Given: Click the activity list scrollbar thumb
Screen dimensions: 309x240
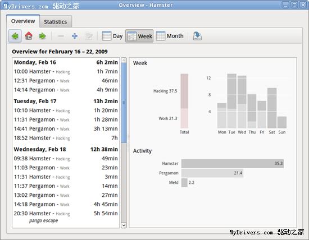Looking at the screenshot, I should 124,103.
